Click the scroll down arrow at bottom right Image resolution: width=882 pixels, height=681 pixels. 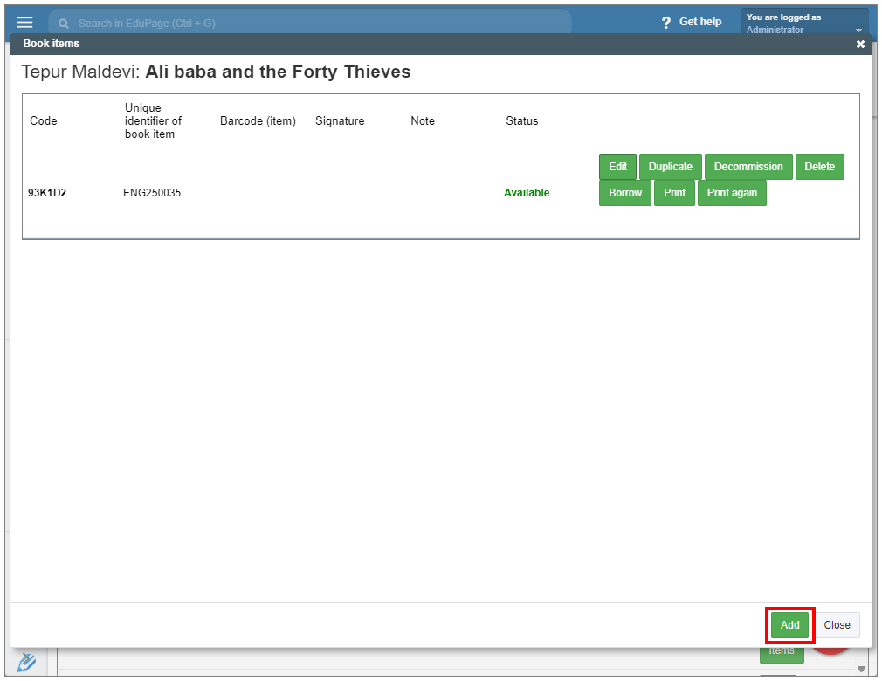862,669
